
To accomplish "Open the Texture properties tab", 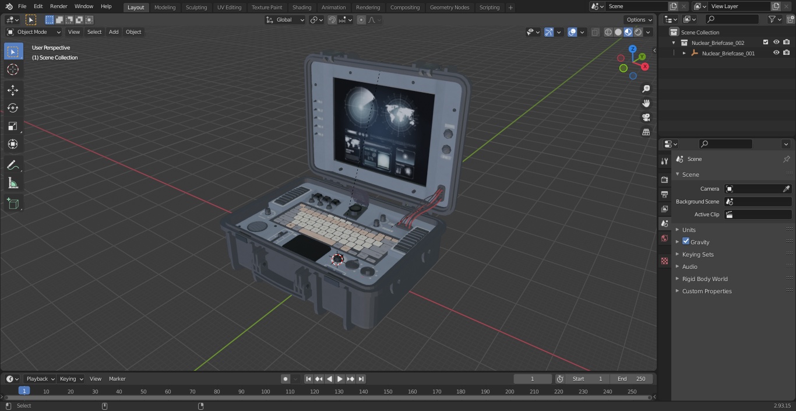I will point(664,261).
